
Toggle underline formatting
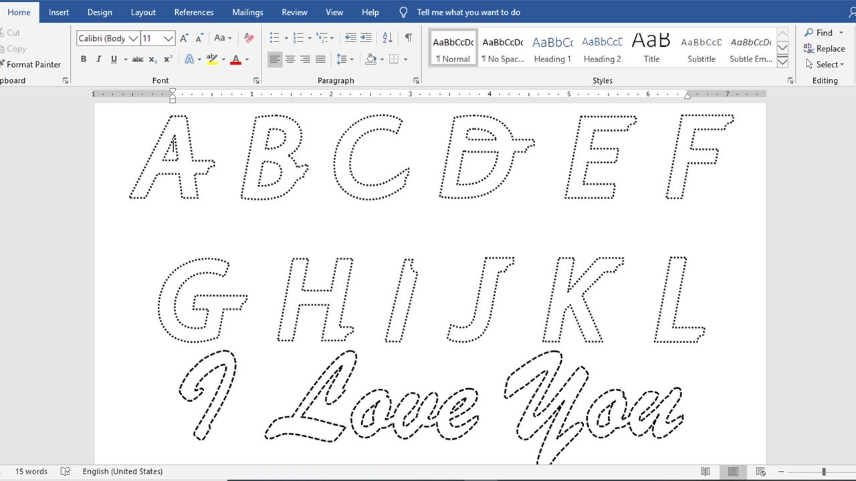click(114, 59)
